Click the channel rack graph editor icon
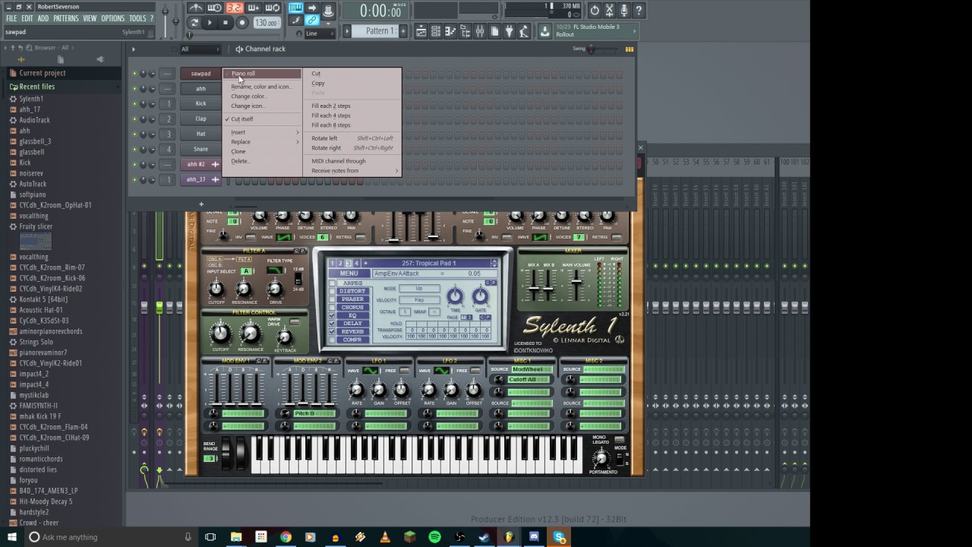Screen dimensions: 972x547 pos(629,49)
